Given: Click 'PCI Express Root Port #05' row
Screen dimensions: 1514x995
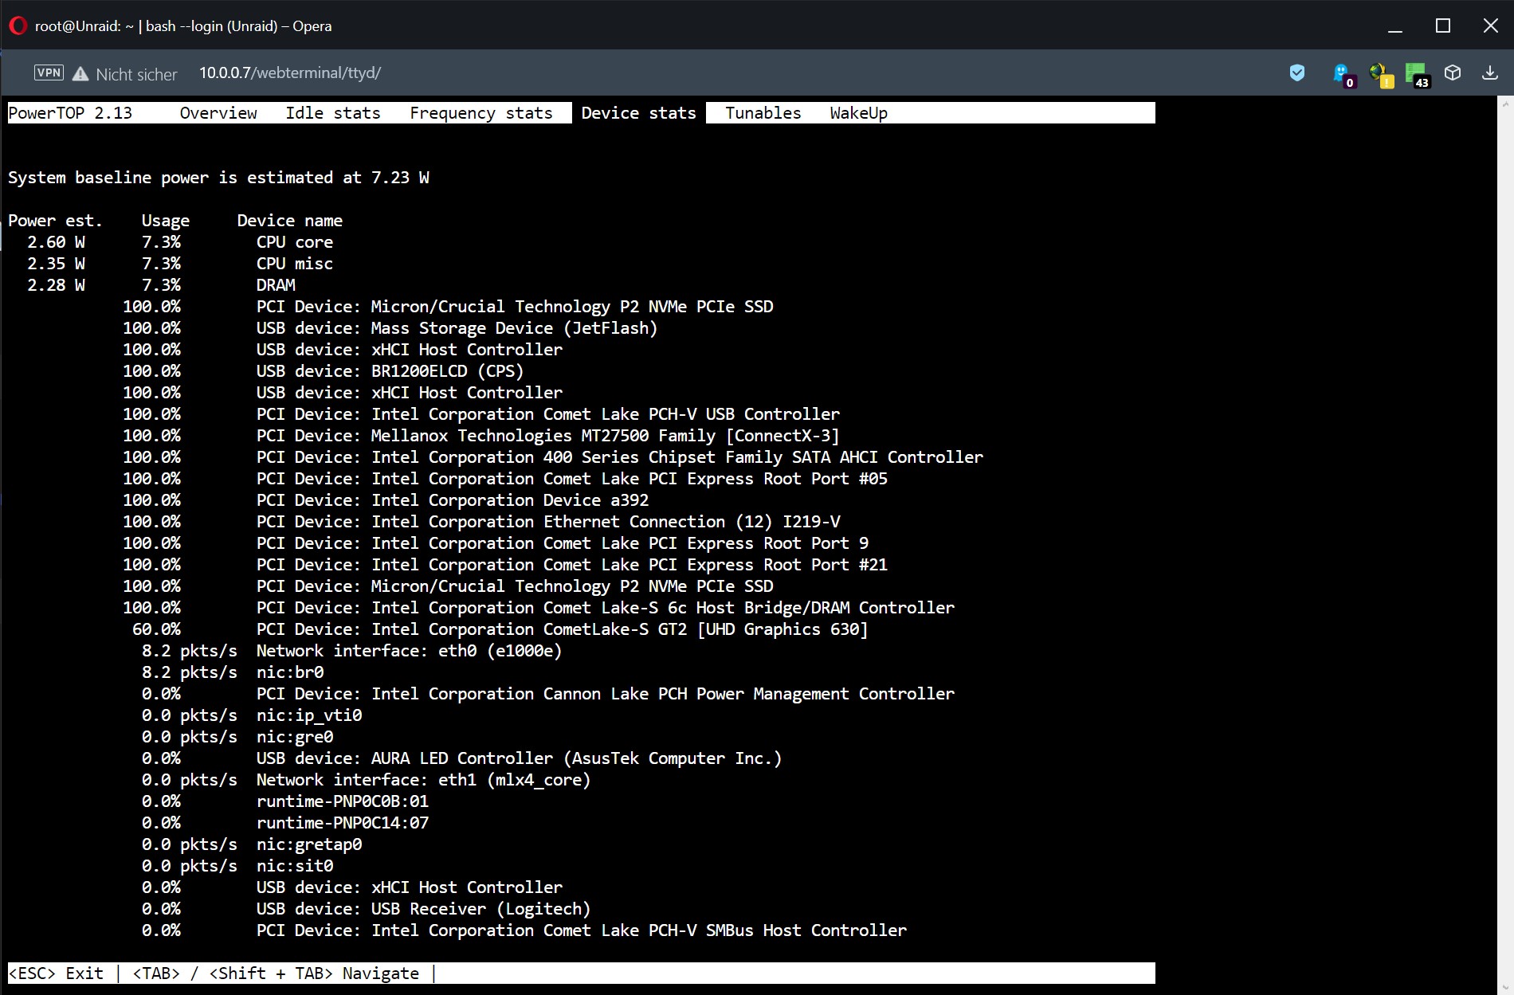Looking at the screenshot, I should [x=572, y=479].
